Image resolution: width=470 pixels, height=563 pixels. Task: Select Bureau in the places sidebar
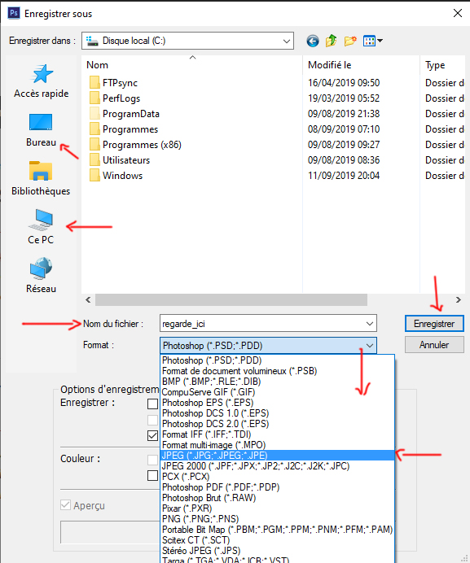pos(41,130)
